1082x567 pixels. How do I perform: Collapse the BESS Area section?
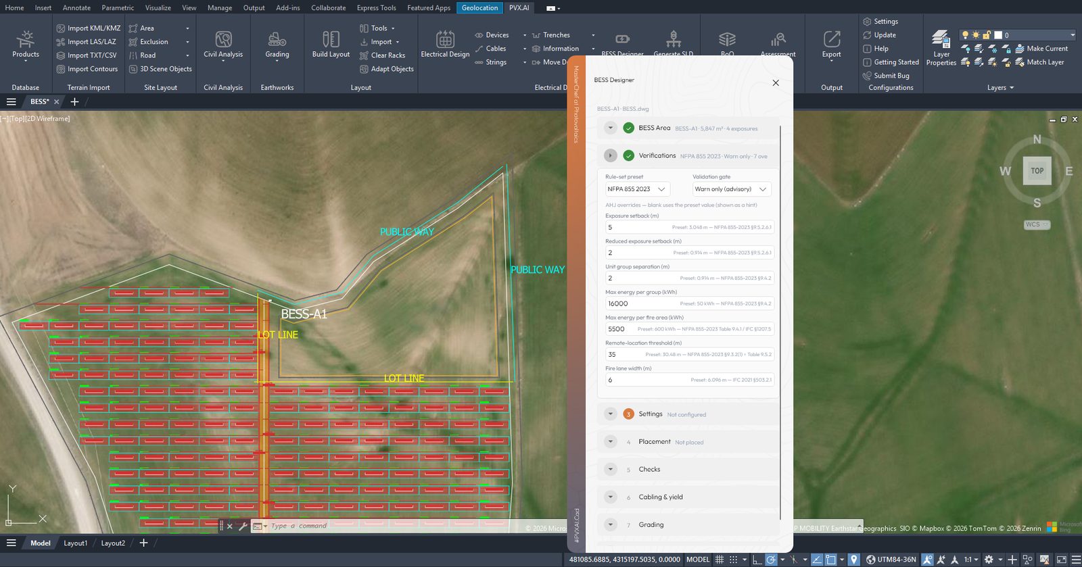pos(610,128)
